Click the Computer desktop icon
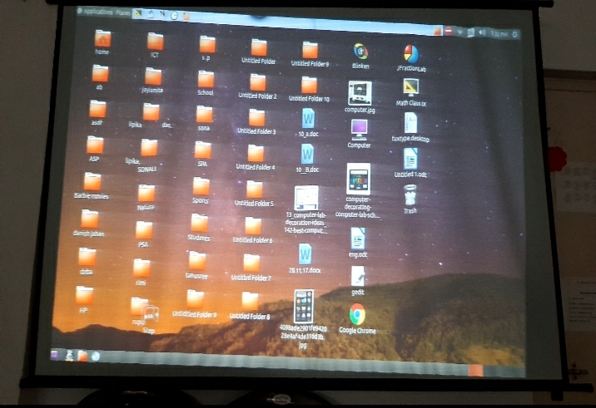The image size is (596, 408). point(359,129)
